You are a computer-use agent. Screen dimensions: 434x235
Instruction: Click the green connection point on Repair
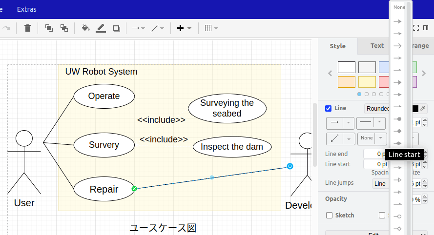[134, 189]
